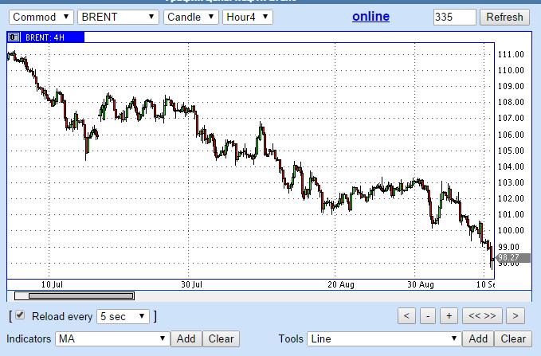Click the 100.00 price axis label
This screenshot has width=541, height=356.
click(x=511, y=230)
